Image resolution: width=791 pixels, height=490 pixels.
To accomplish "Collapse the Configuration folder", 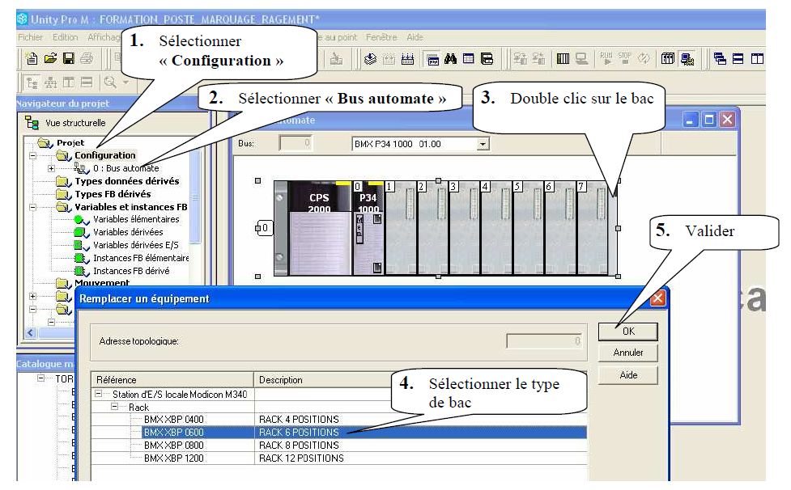I will pos(33,155).
